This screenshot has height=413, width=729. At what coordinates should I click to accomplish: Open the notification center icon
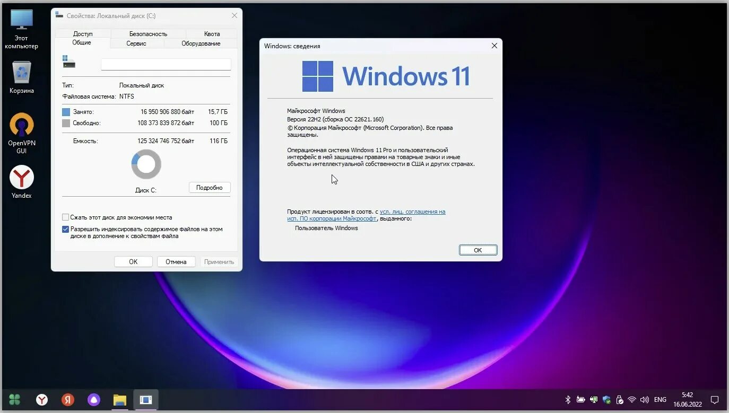715,400
